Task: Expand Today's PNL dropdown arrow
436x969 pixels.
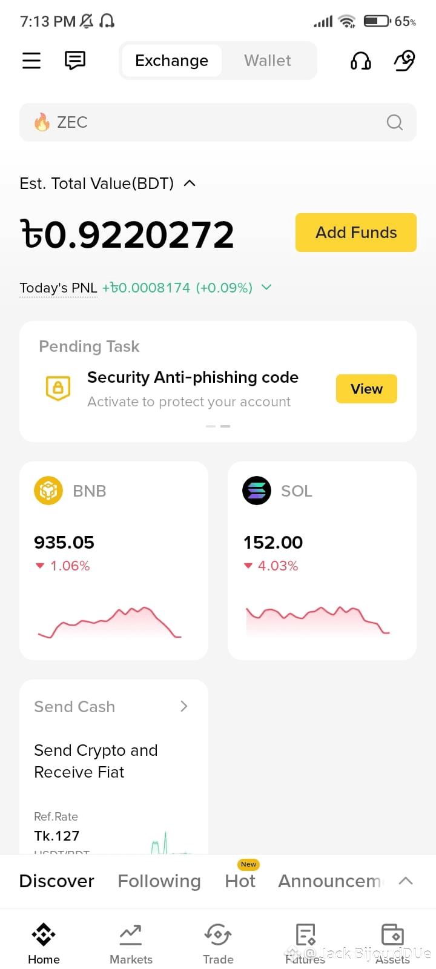Action: click(x=266, y=288)
